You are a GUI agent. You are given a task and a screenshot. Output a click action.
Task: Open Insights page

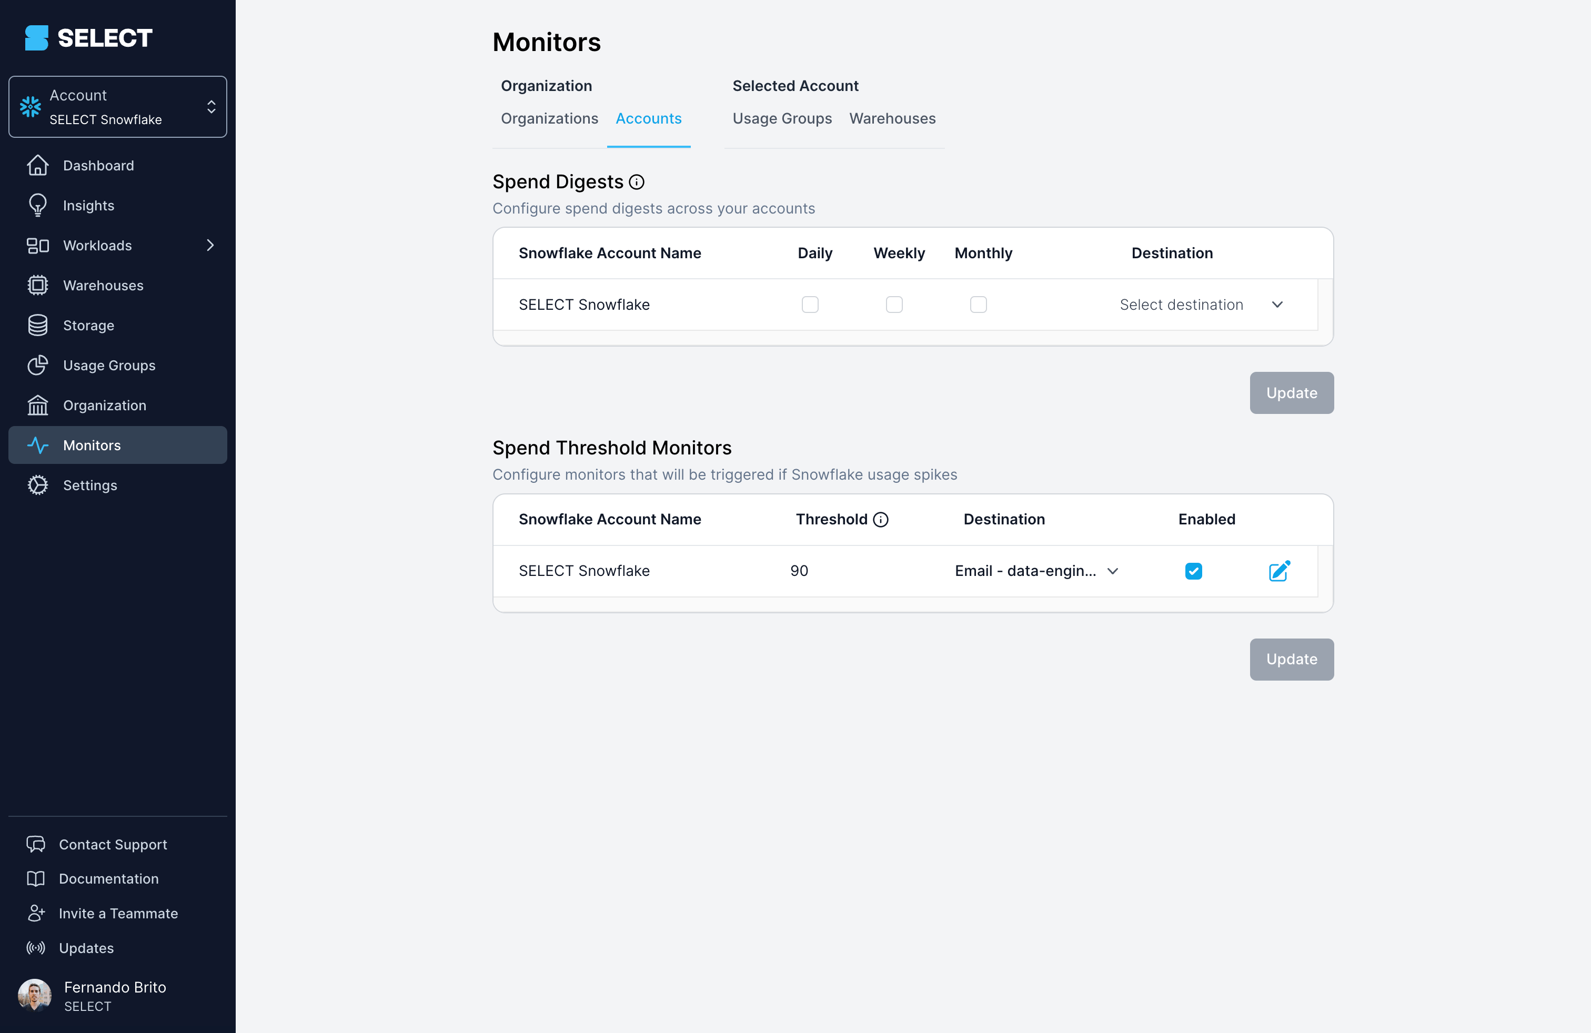[x=118, y=205]
